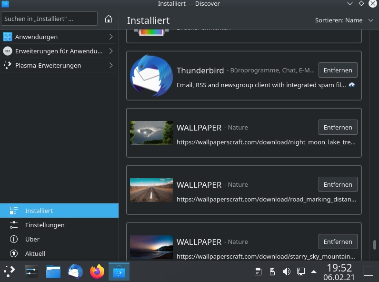The height and width of the screenshot is (282, 379).
Task: Expand Plasma-Erweiterungen category
Action: click(x=58, y=65)
